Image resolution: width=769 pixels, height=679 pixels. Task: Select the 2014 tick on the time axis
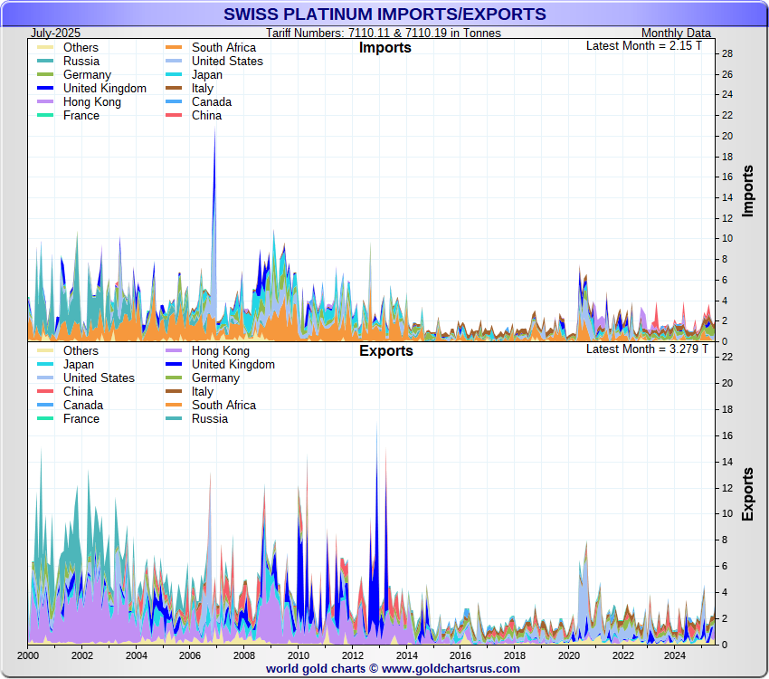click(406, 655)
